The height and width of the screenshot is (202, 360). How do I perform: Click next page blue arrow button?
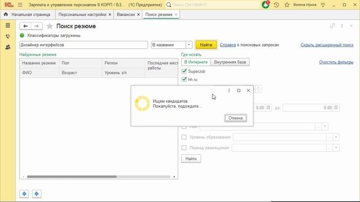coord(37,194)
